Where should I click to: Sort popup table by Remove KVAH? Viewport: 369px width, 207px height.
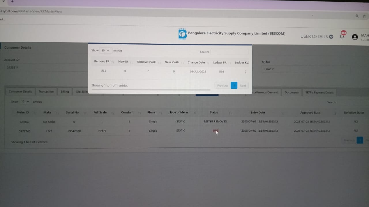pyautogui.click(x=148, y=62)
